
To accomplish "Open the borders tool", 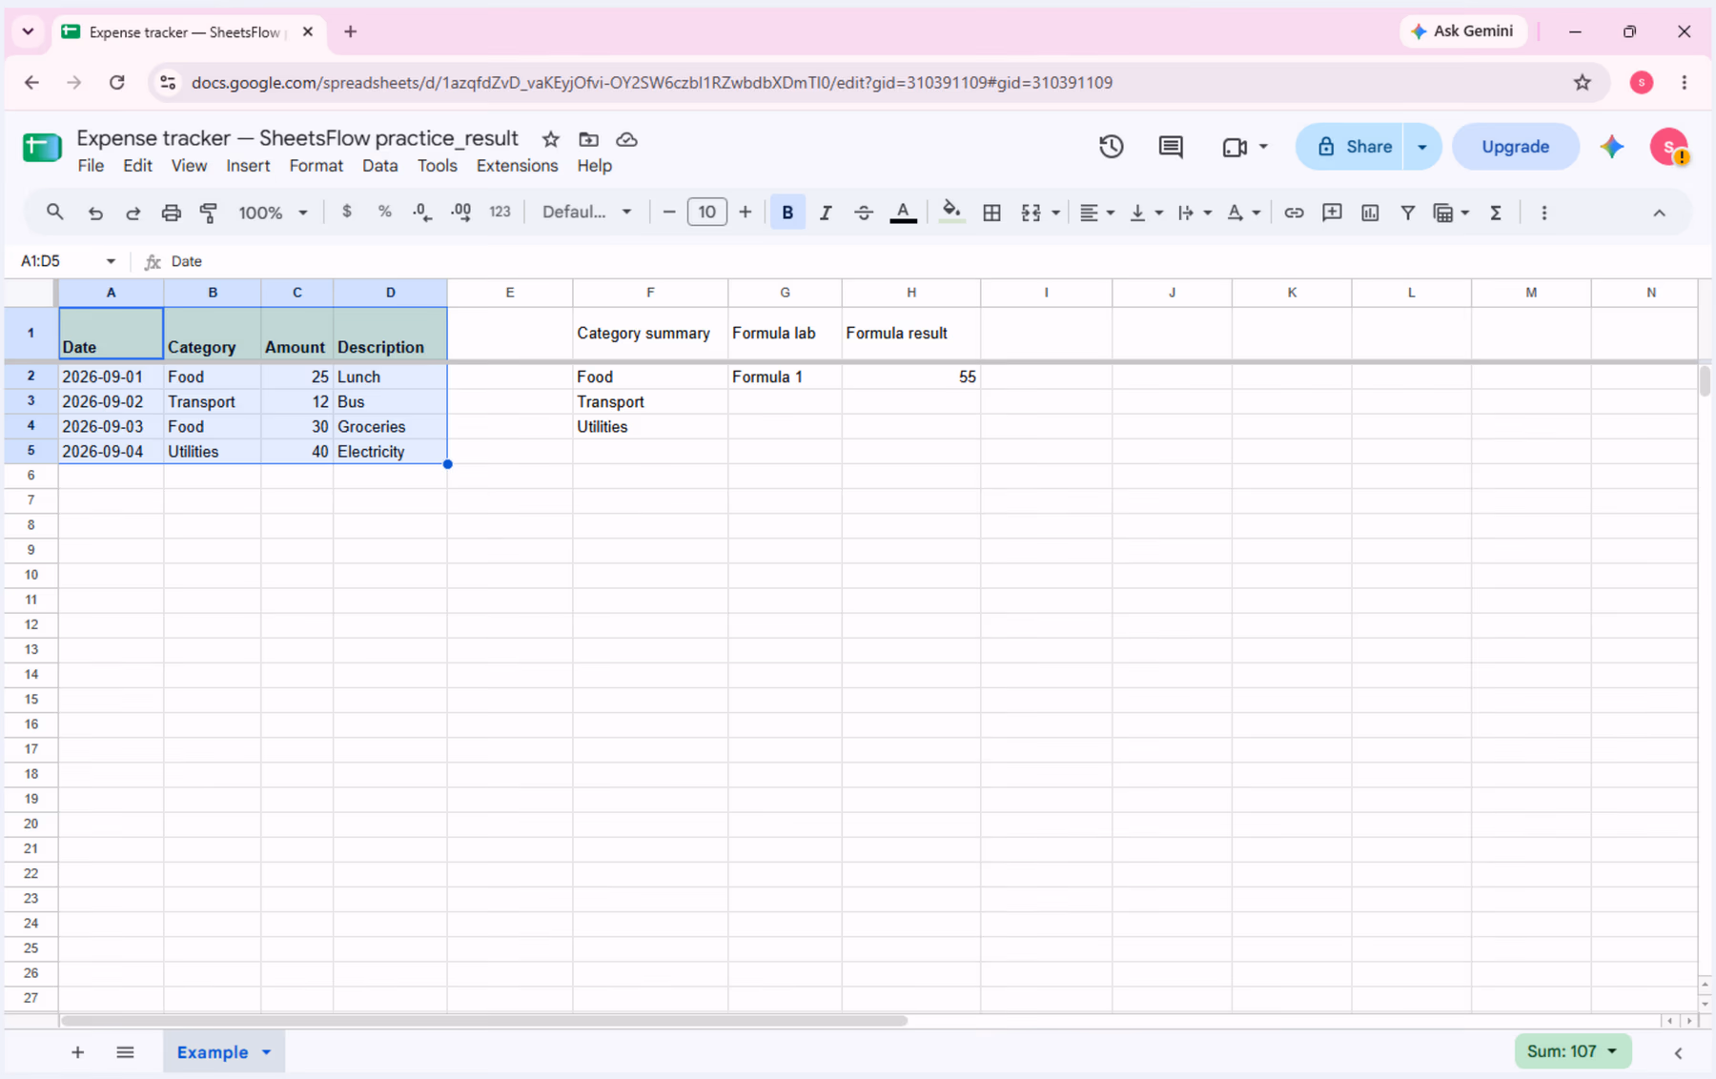I will (991, 213).
